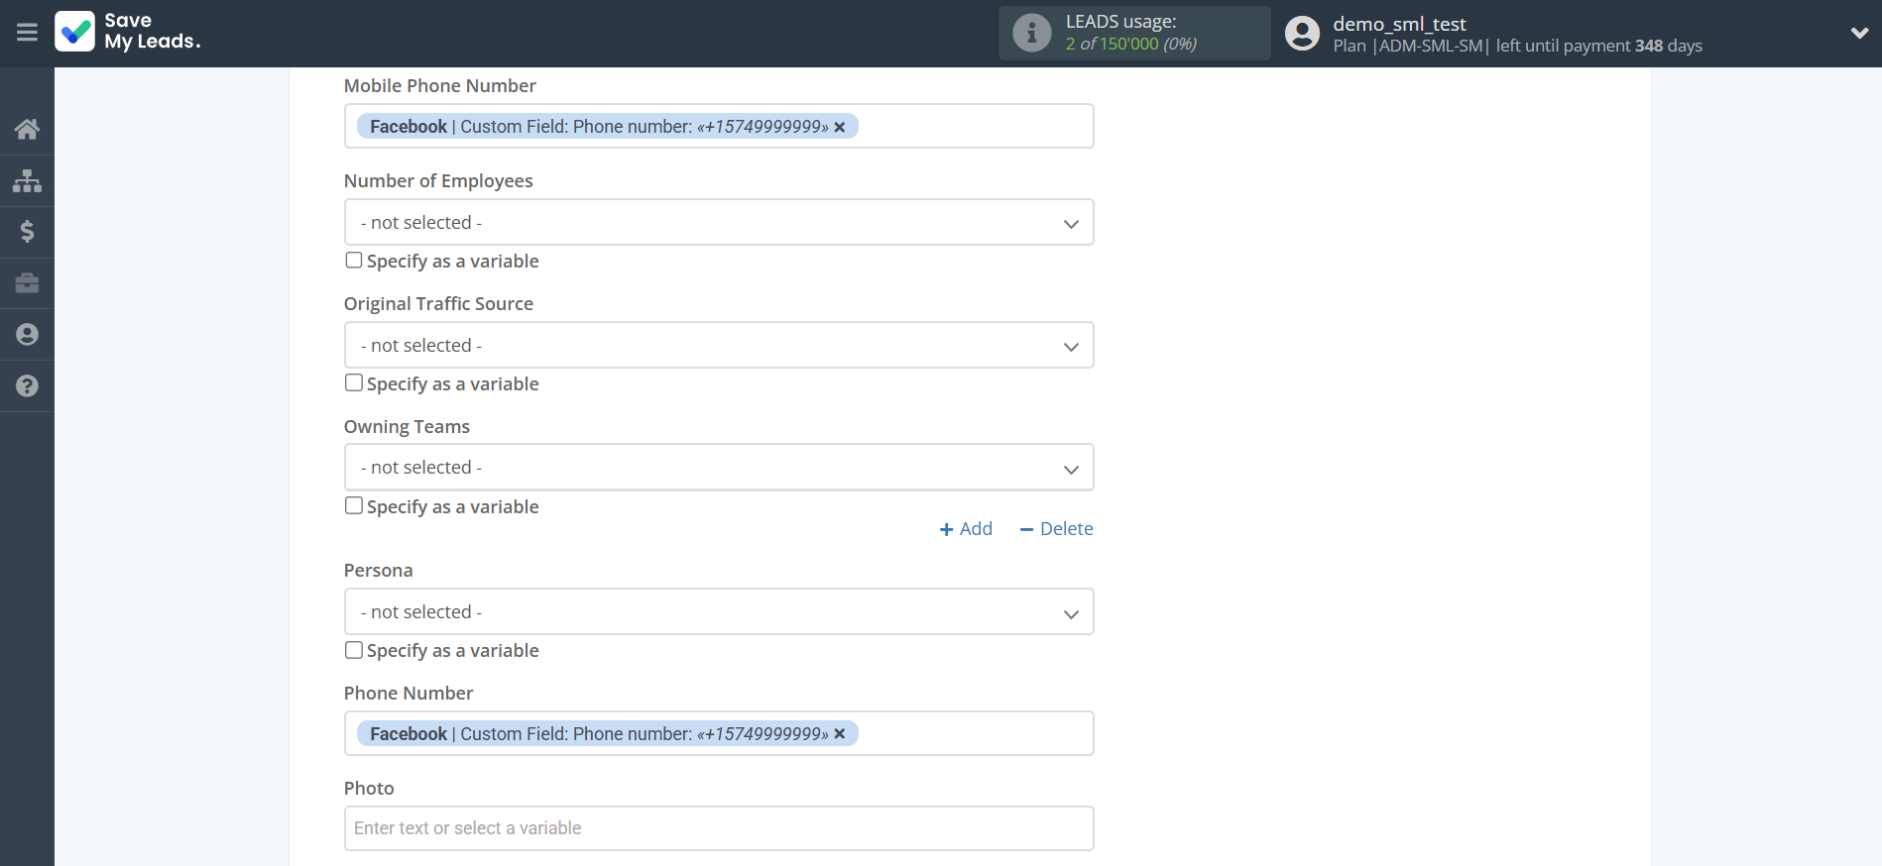Image resolution: width=1882 pixels, height=866 pixels.
Task: Focus the Photo text input field
Action: pyautogui.click(x=718, y=828)
